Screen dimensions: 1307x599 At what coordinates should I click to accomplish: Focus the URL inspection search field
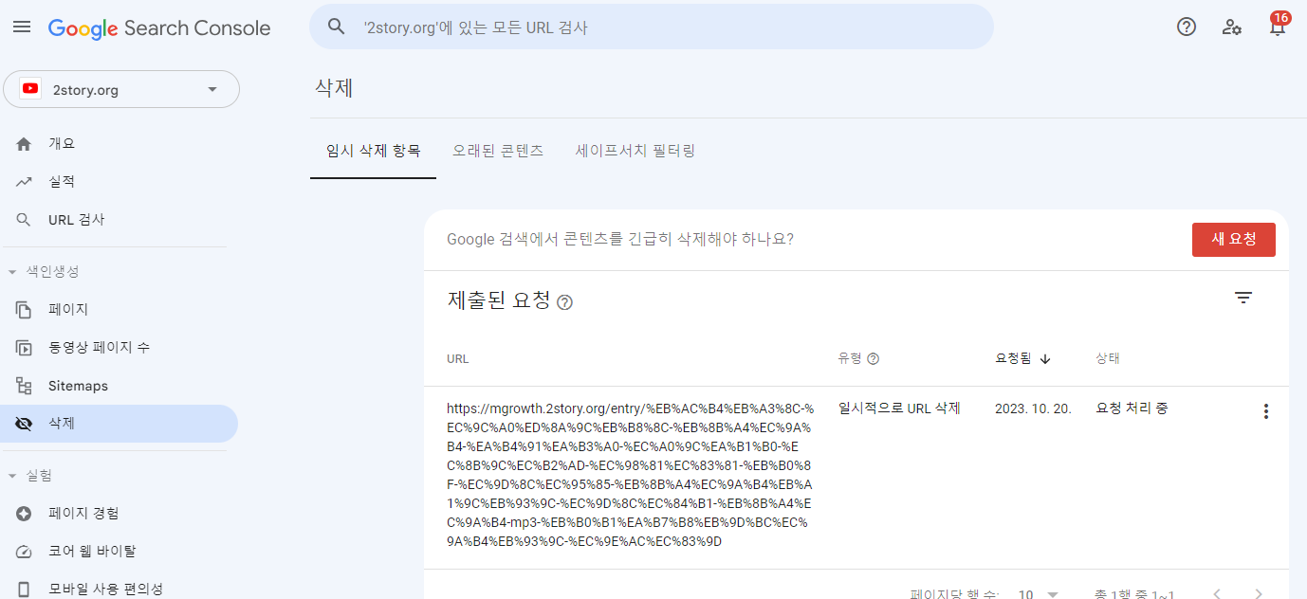tap(651, 27)
